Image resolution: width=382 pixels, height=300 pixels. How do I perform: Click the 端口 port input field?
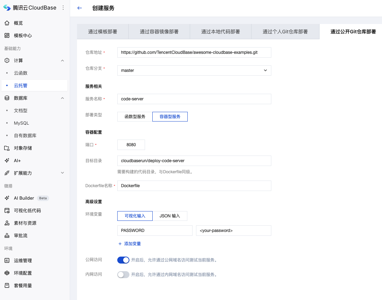click(131, 144)
